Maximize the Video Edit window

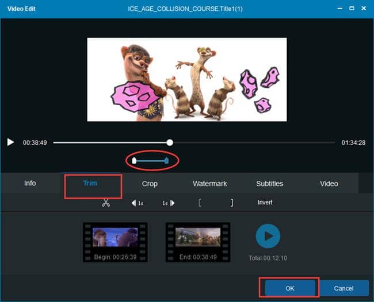[352, 9]
